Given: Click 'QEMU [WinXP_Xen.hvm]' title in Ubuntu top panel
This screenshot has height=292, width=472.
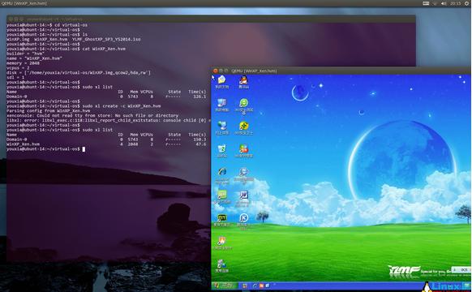Looking at the screenshot, I should pos(24,3).
